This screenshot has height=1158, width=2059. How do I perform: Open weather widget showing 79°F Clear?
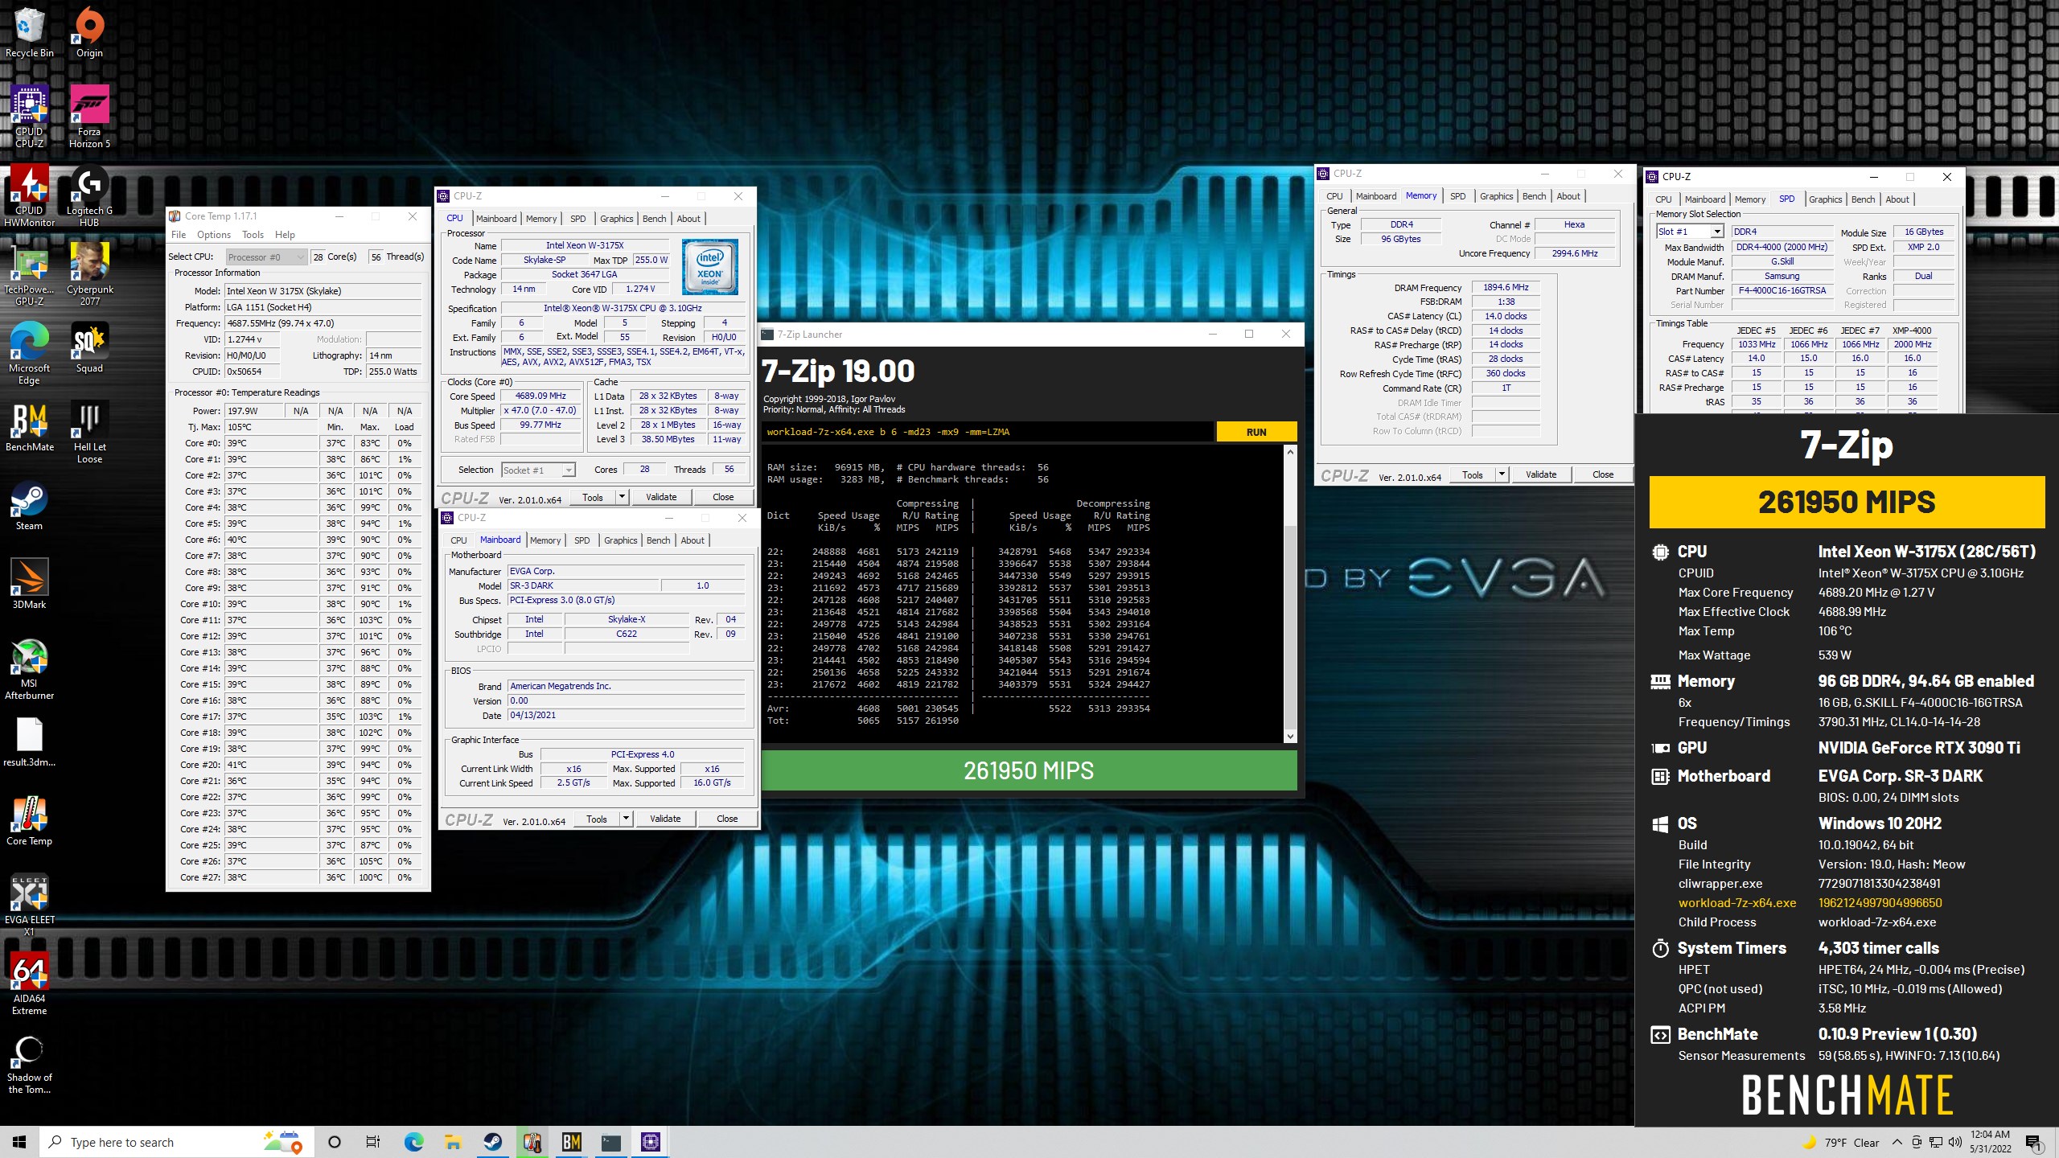(x=1840, y=1142)
